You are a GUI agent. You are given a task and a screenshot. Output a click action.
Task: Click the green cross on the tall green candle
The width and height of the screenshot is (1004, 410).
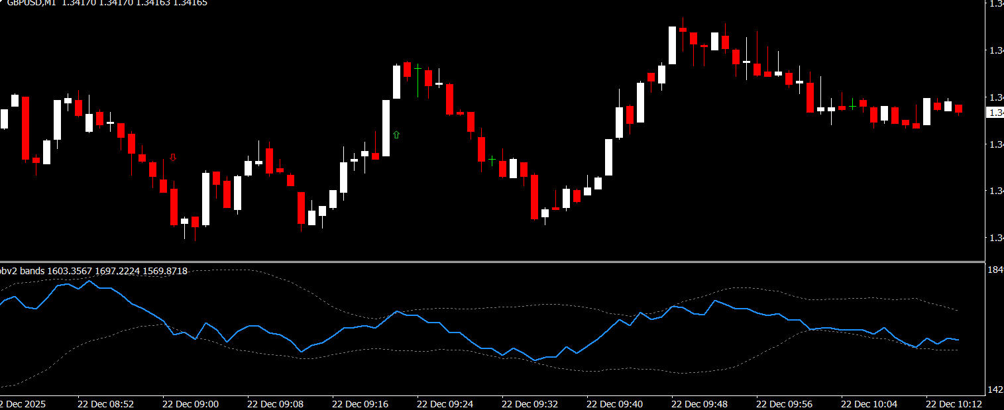coord(418,68)
